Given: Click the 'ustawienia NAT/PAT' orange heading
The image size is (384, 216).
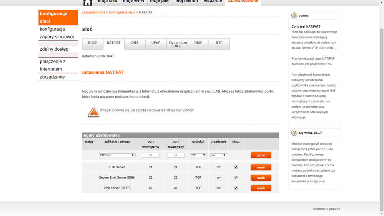Looking at the screenshot, I should pos(103,73).
